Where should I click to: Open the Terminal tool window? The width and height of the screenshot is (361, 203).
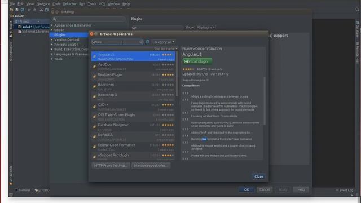[23, 190]
